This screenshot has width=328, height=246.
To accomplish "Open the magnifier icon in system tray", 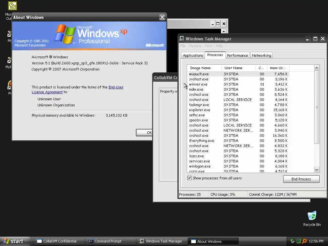I will click(x=304, y=241).
